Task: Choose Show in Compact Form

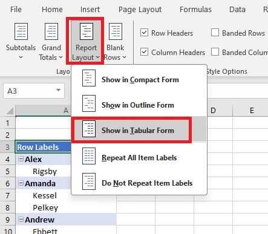Action: 139,80
